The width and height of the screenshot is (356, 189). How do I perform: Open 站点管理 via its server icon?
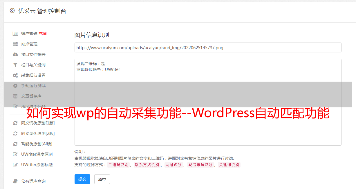(15, 44)
